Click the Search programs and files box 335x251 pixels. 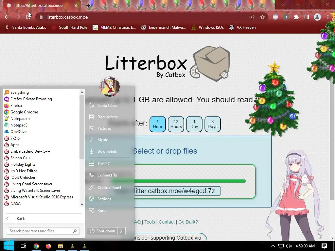tap(43, 231)
